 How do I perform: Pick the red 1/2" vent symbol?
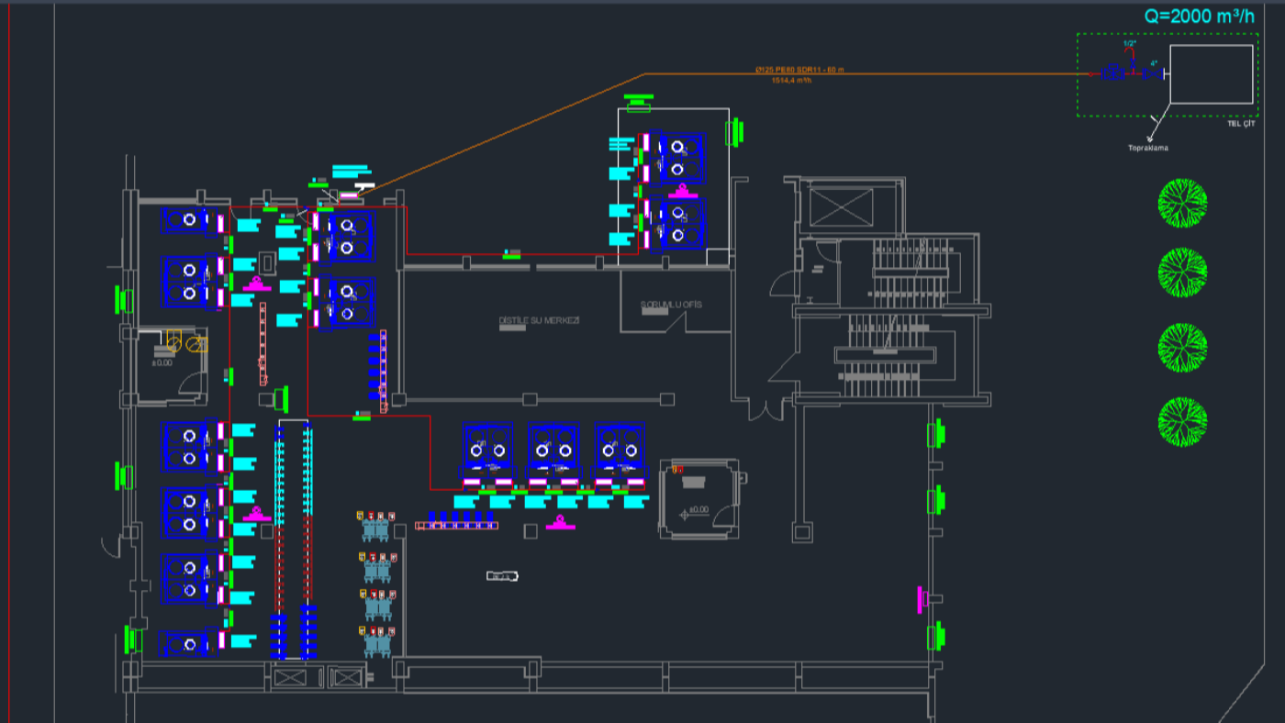coord(1129,50)
